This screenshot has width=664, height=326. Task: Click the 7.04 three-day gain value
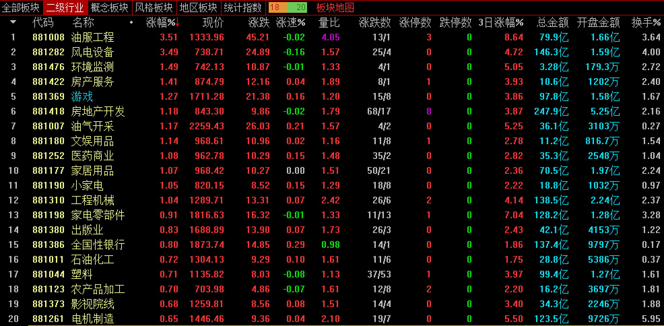click(514, 215)
